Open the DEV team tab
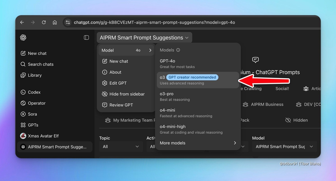Image resolution: width=336 pixels, height=181 pixels. (x=308, y=104)
